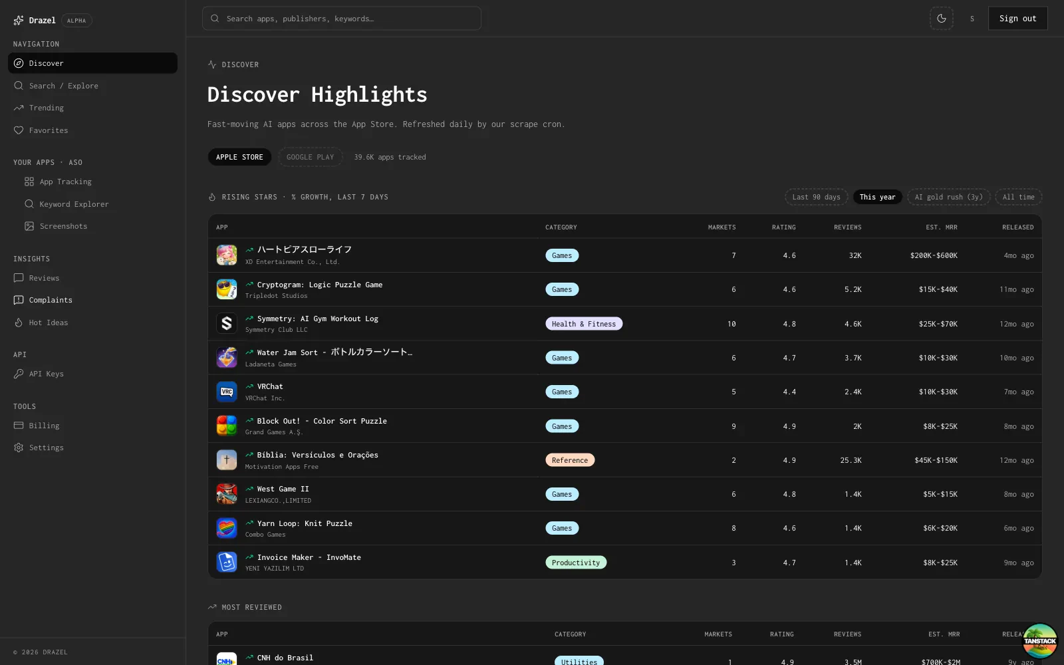This screenshot has width=1064, height=665.
Task: Click the Tripledot Studios publisher name
Action: 276,296
